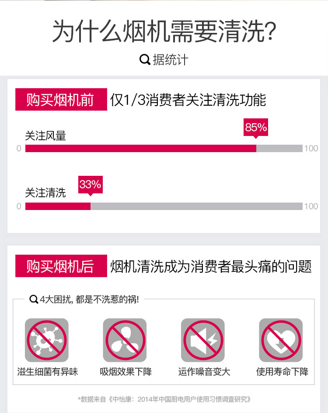Click the 85% percentage callout
328x413 pixels.
(x=256, y=128)
